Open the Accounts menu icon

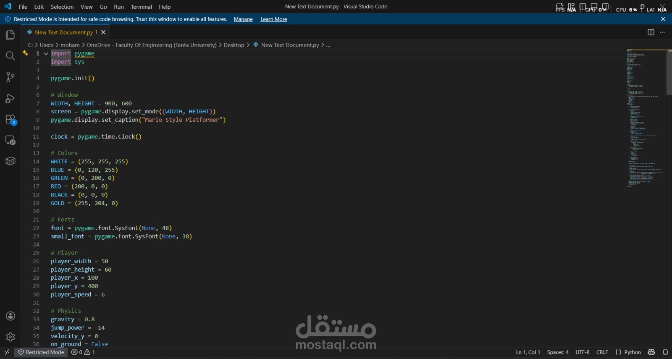[10, 316]
